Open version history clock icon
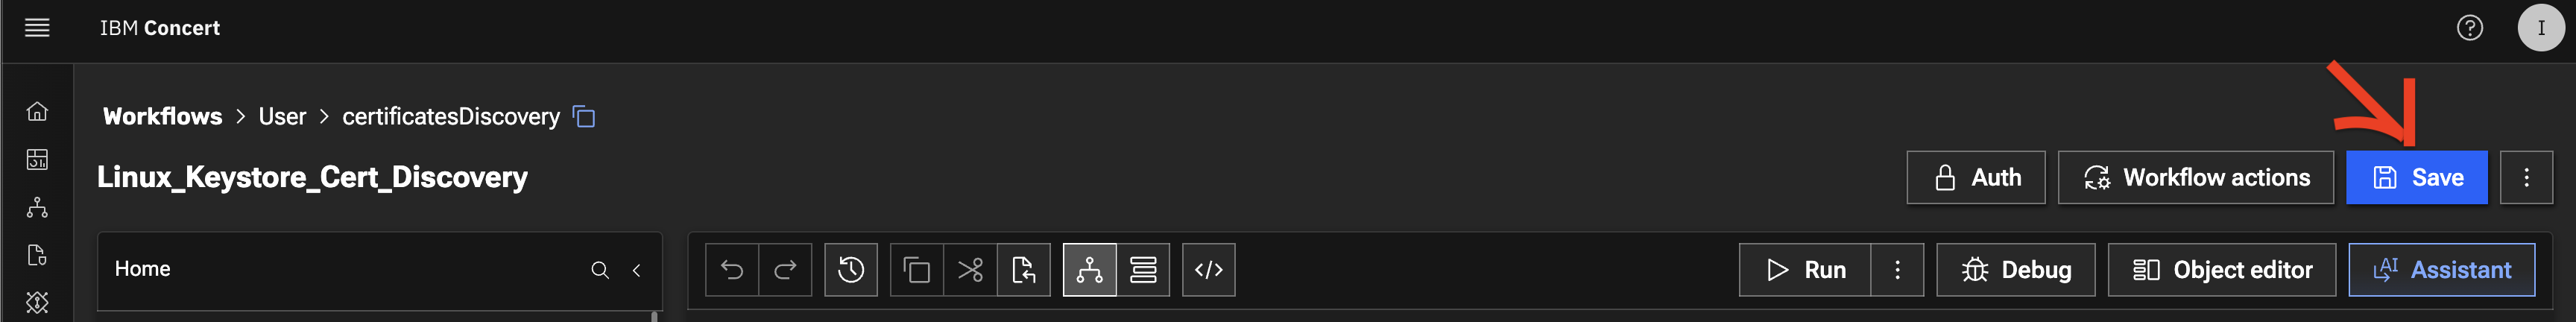This screenshot has height=322, width=2576. pos(851,270)
